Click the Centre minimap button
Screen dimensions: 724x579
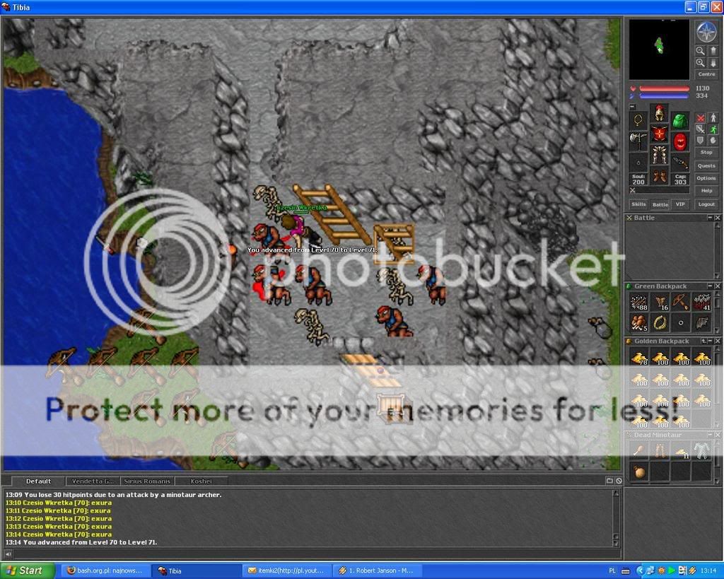point(706,74)
